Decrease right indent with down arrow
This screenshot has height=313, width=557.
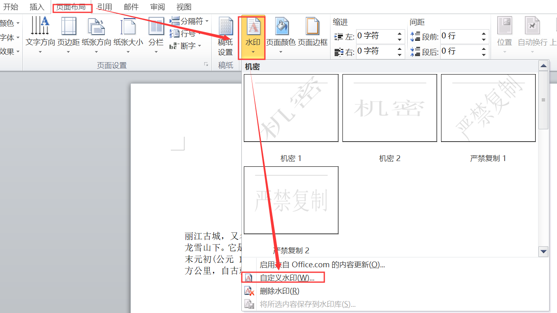tap(400, 54)
